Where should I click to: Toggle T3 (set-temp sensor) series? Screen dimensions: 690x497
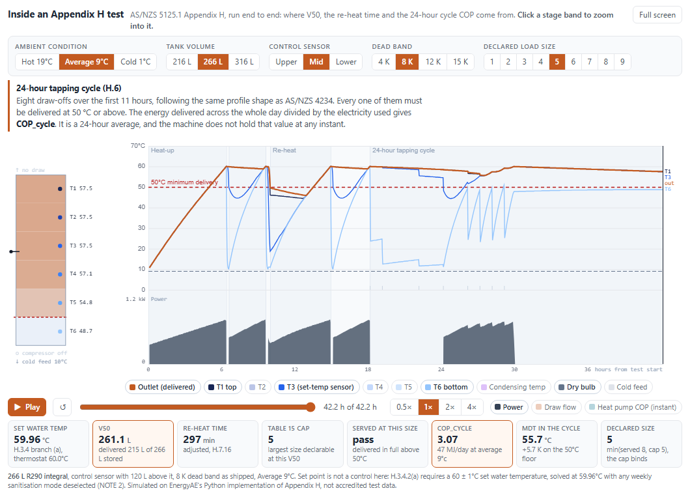[x=317, y=388]
